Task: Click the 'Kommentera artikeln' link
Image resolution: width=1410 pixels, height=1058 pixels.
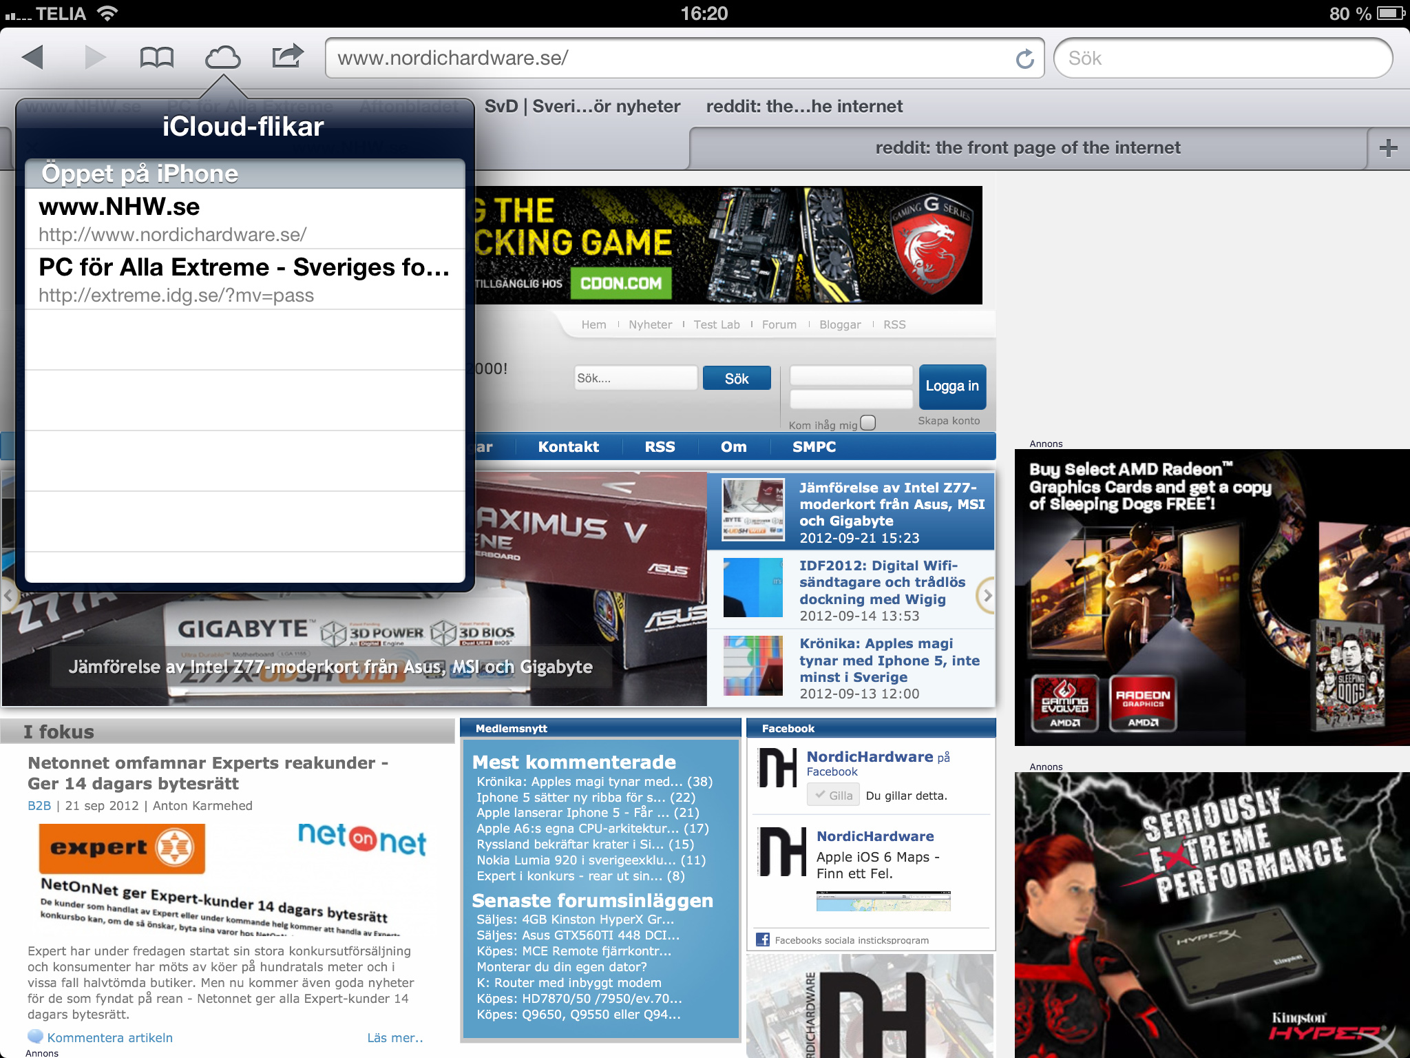Action: pyautogui.click(x=109, y=1037)
